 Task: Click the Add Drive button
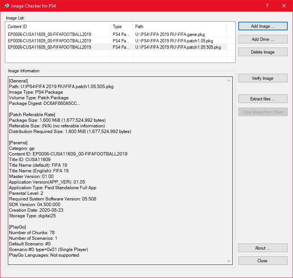263,39
